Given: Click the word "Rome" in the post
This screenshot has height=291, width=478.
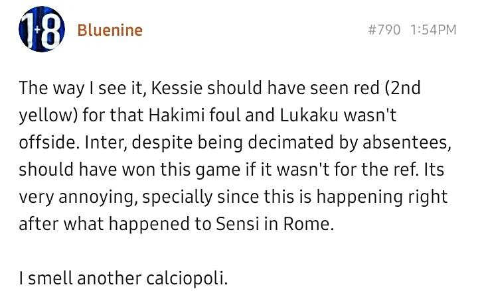Looking at the screenshot, I should (x=308, y=223).
